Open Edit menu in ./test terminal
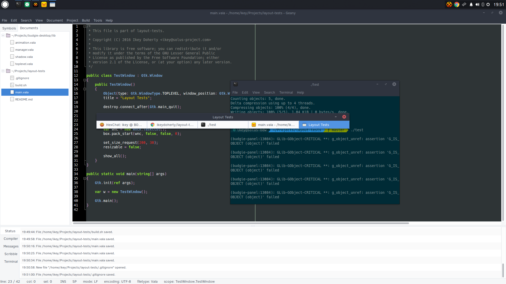Image resolution: width=506 pixels, height=284 pixels. point(245,93)
